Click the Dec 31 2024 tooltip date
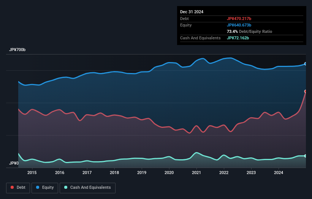The image size is (312, 199). (x=192, y=12)
